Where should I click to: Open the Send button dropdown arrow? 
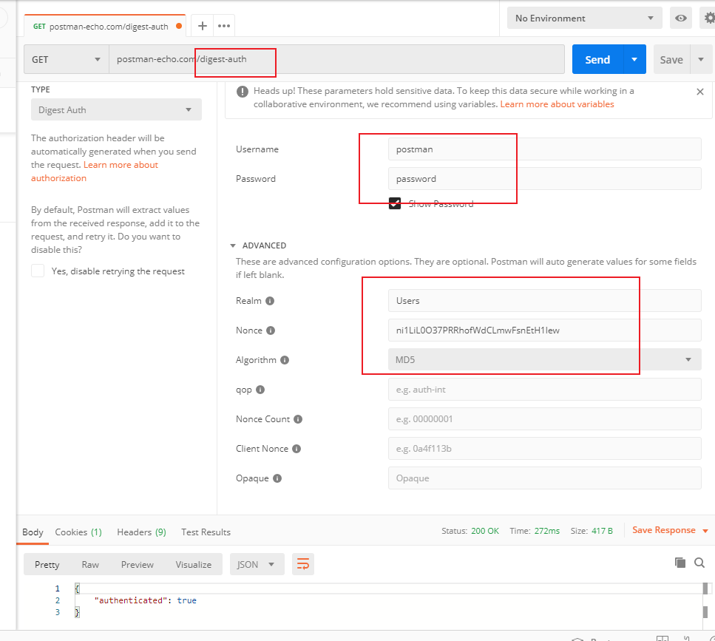pos(634,59)
